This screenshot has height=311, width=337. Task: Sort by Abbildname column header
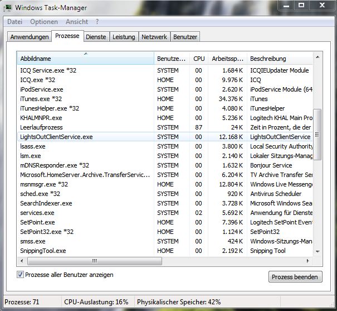coord(86,59)
